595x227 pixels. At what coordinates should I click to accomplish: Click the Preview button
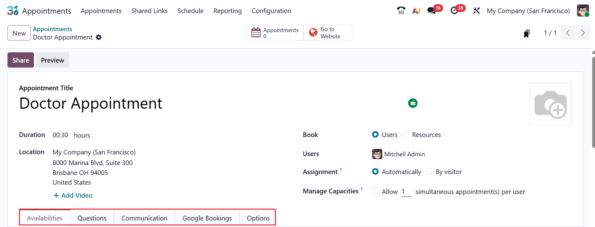point(52,60)
